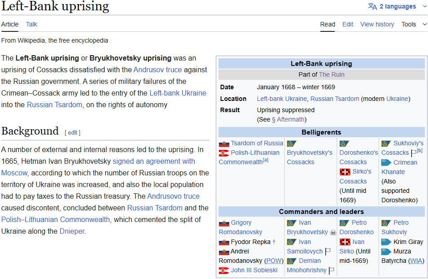The height and width of the screenshot is (279, 428).
Task: Click the Sukhoviy's Cossacks banner icon
Action: click(x=386, y=144)
